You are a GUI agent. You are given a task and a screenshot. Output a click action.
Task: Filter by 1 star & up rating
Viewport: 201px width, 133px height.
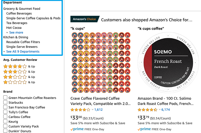(19, 82)
